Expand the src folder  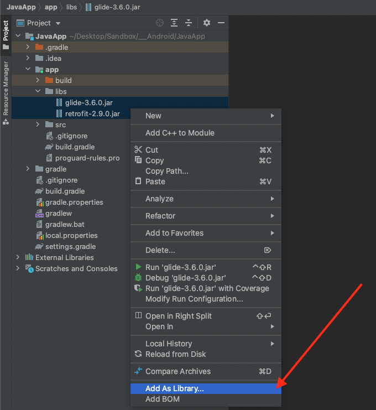(38, 124)
